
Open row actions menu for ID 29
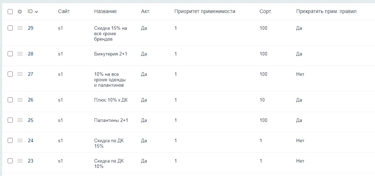20,28
